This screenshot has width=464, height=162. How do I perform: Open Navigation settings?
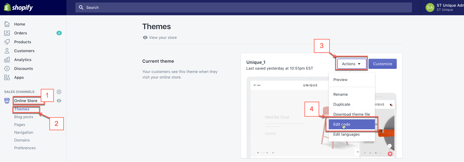pyautogui.click(x=24, y=132)
